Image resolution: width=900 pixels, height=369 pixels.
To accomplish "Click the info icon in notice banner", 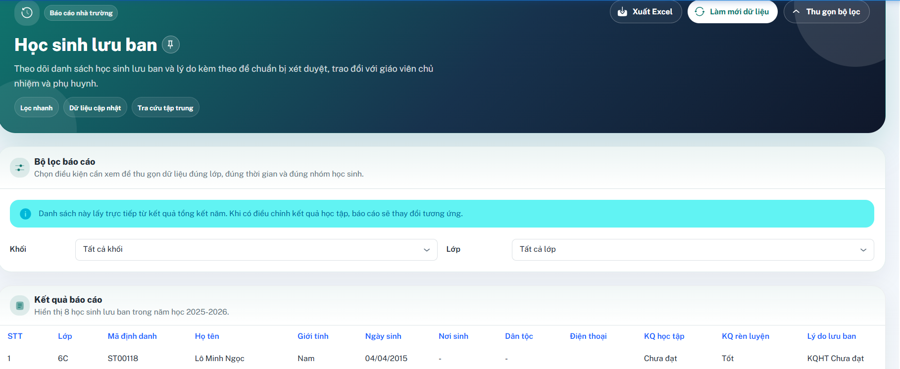I will click(x=25, y=214).
